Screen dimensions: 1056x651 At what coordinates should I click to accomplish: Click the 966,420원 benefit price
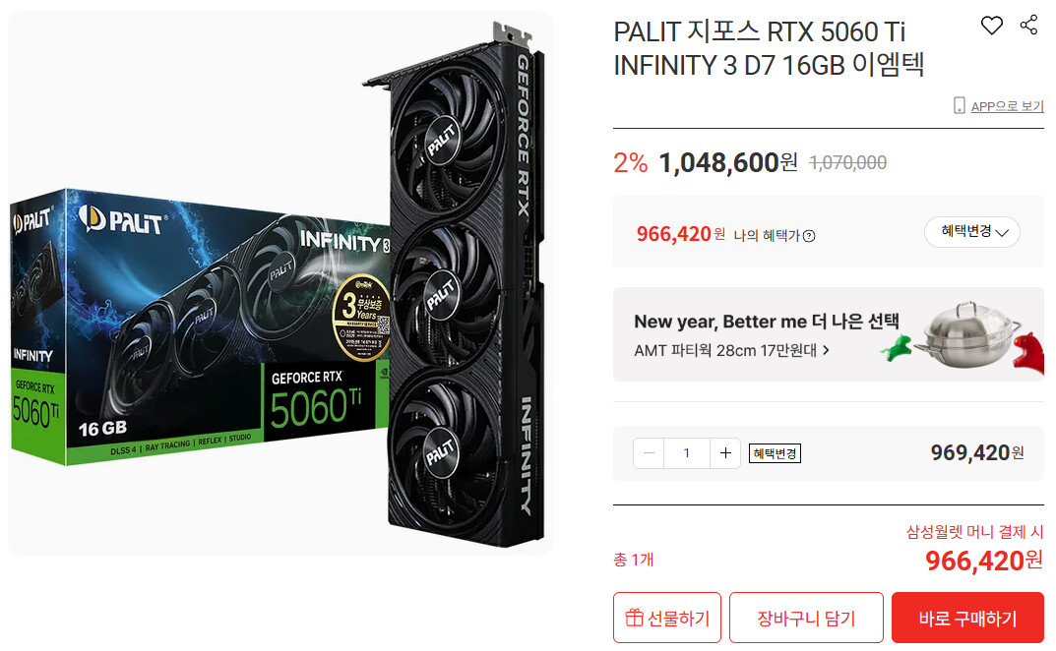(x=681, y=234)
